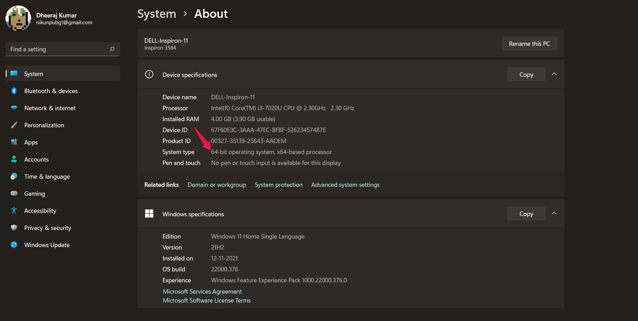638x321 pixels.
Task: Click the Windows Feature Experience Pack text
Action: click(279, 280)
